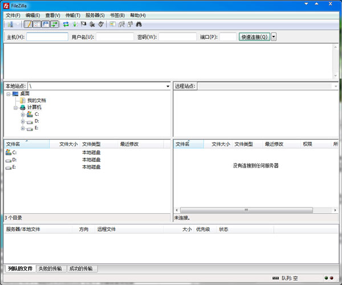
Task: Click the queue icon beside 队列: 空
Action: [x=276, y=278]
